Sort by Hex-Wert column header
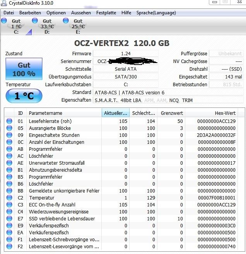 (212, 113)
